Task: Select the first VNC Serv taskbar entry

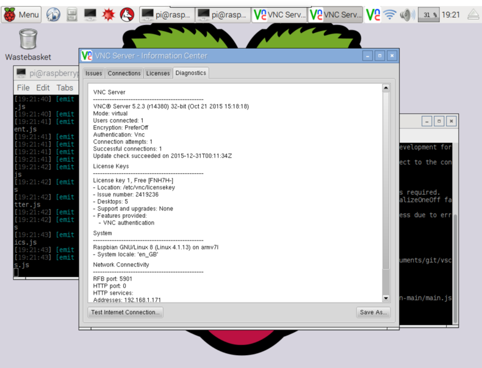Action: click(x=279, y=15)
